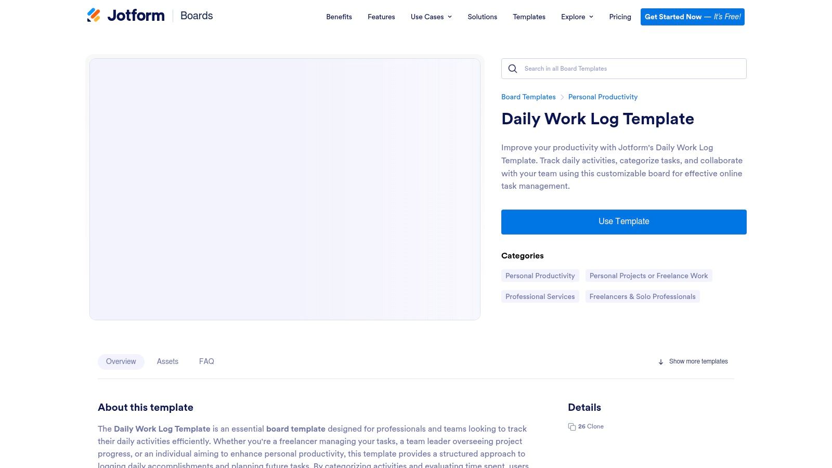Select the Overview tab
The image size is (832, 468).
121,361
